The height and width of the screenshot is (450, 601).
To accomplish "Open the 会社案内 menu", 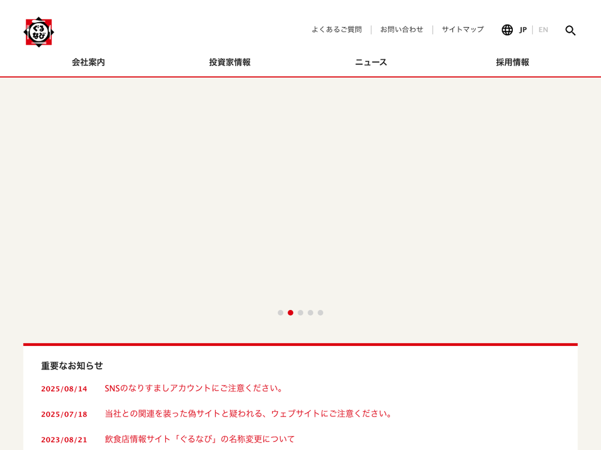I will [x=88, y=62].
